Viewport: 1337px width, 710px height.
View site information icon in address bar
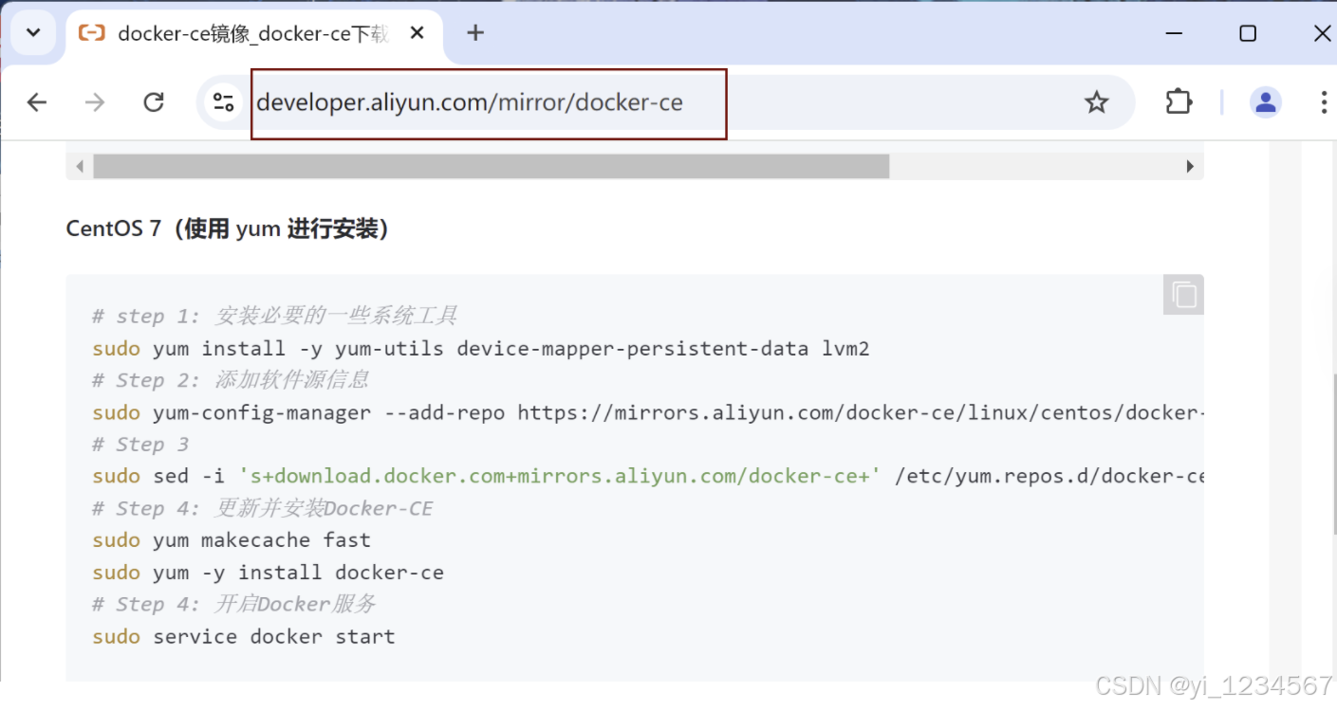pyautogui.click(x=223, y=102)
